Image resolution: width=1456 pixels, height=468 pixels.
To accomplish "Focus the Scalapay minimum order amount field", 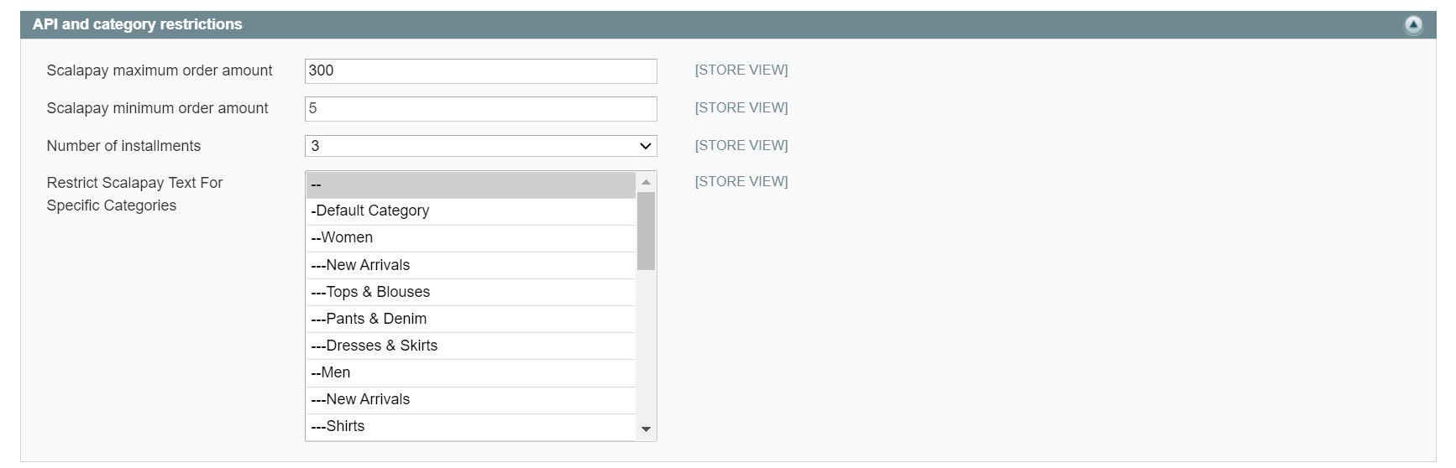I will click(480, 109).
